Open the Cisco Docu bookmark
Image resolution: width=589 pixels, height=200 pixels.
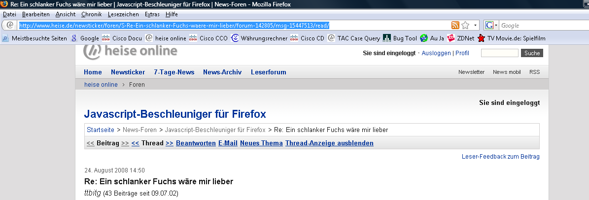tap(122, 38)
